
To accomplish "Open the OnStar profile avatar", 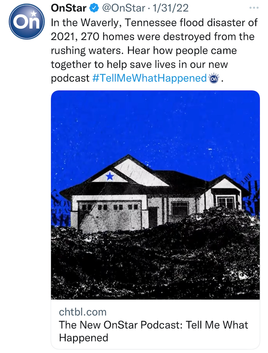I will coord(26,21).
